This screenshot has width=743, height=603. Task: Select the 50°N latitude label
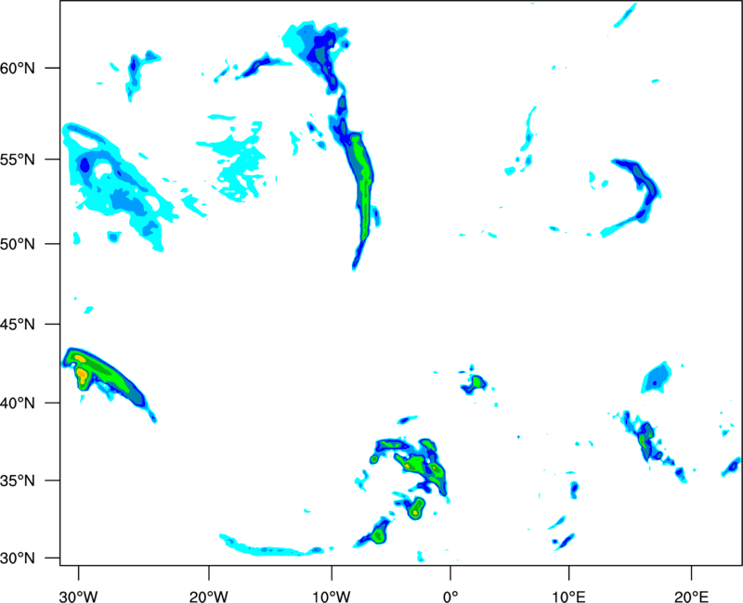click(18, 244)
